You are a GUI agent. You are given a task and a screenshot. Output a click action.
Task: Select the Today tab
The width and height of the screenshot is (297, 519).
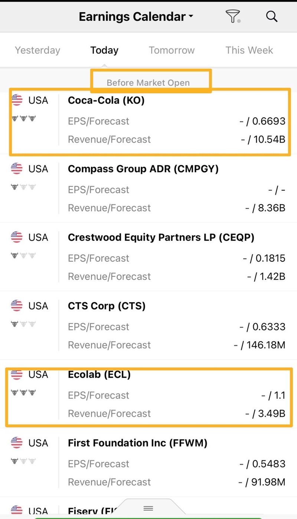[104, 50]
